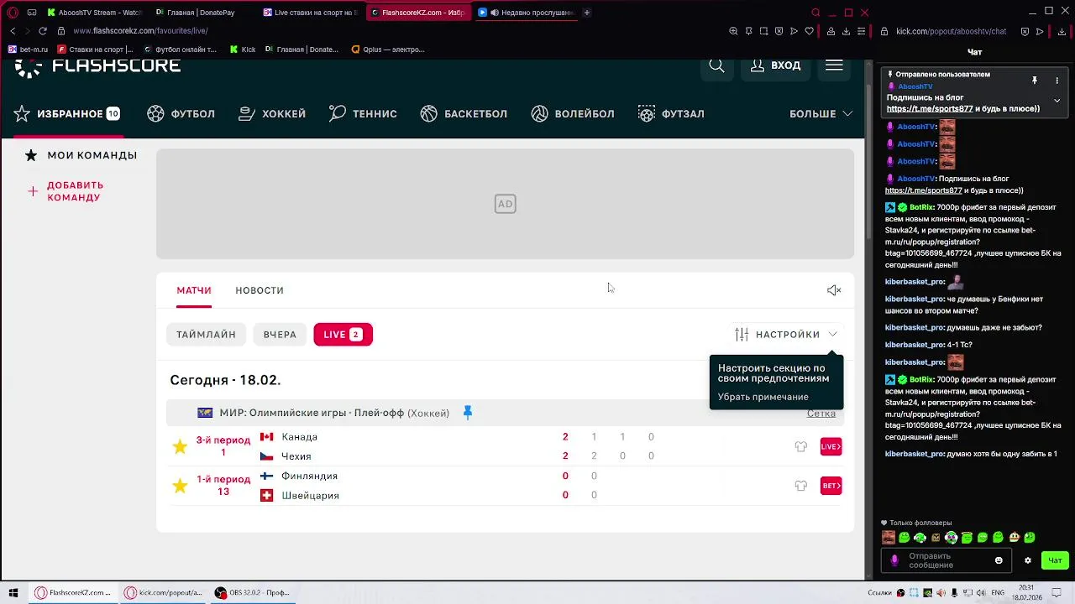Unmute sound via the crossed speaker icon
1075x604 pixels.
(x=834, y=290)
